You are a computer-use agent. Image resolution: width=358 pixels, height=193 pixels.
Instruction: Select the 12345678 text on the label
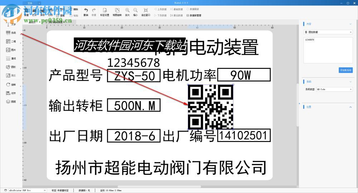pos(133,62)
